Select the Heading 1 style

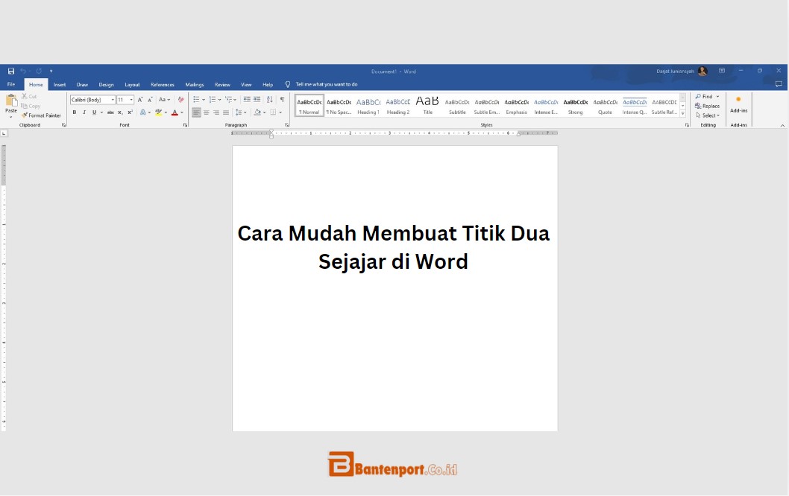point(368,105)
